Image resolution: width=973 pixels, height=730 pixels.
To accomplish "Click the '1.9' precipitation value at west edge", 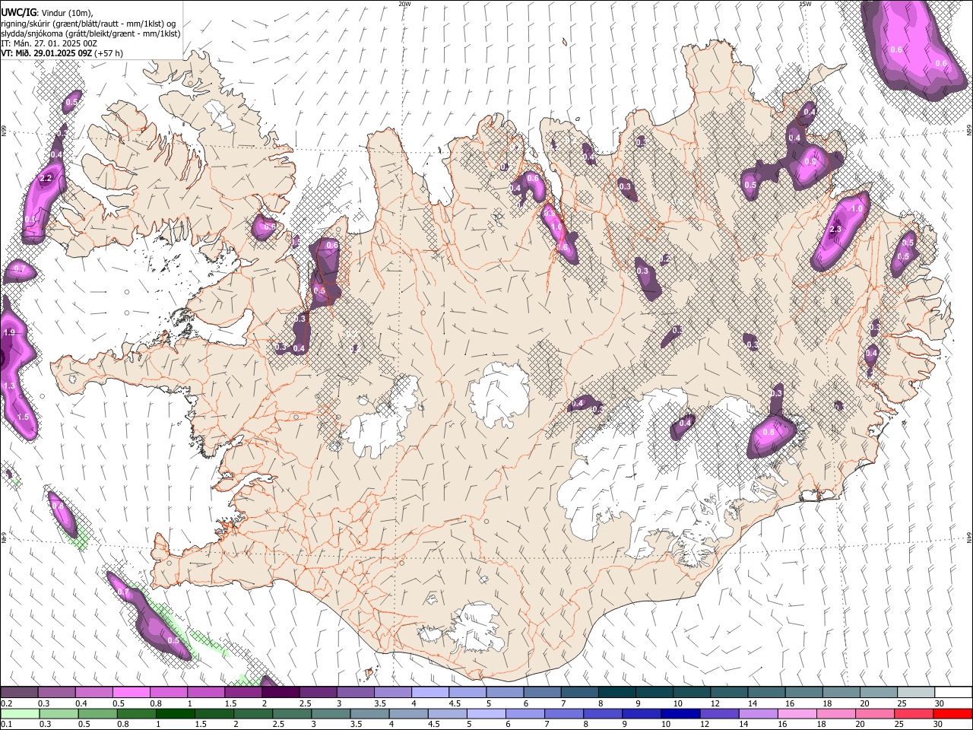I will pyautogui.click(x=9, y=332).
